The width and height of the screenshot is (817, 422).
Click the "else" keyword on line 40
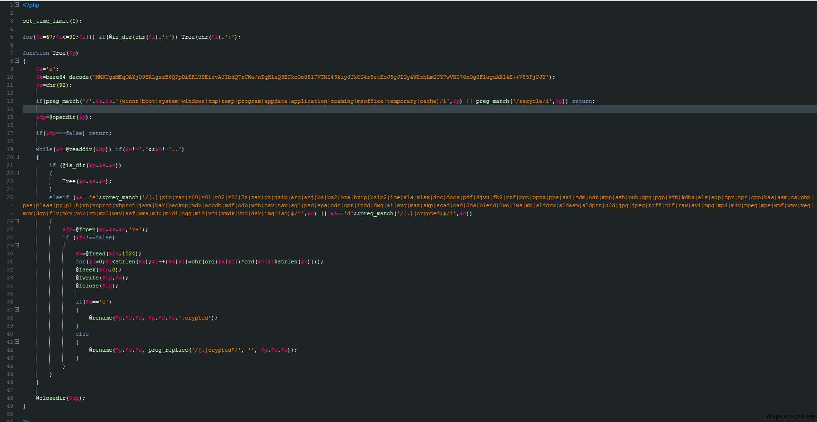pos(82,334)
